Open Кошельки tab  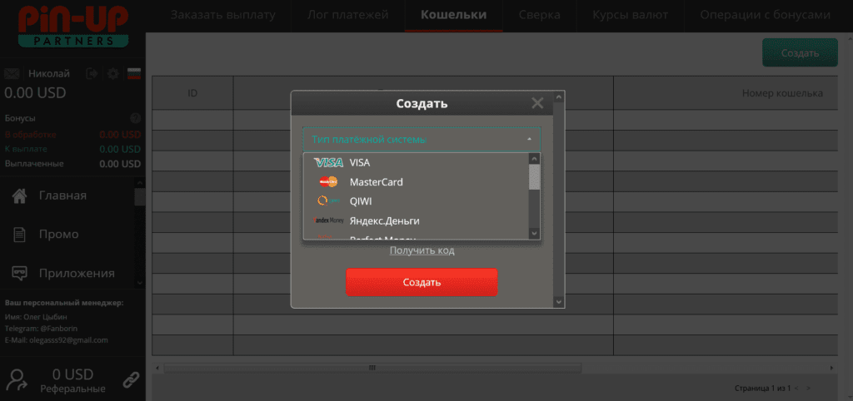pos(454,15)
